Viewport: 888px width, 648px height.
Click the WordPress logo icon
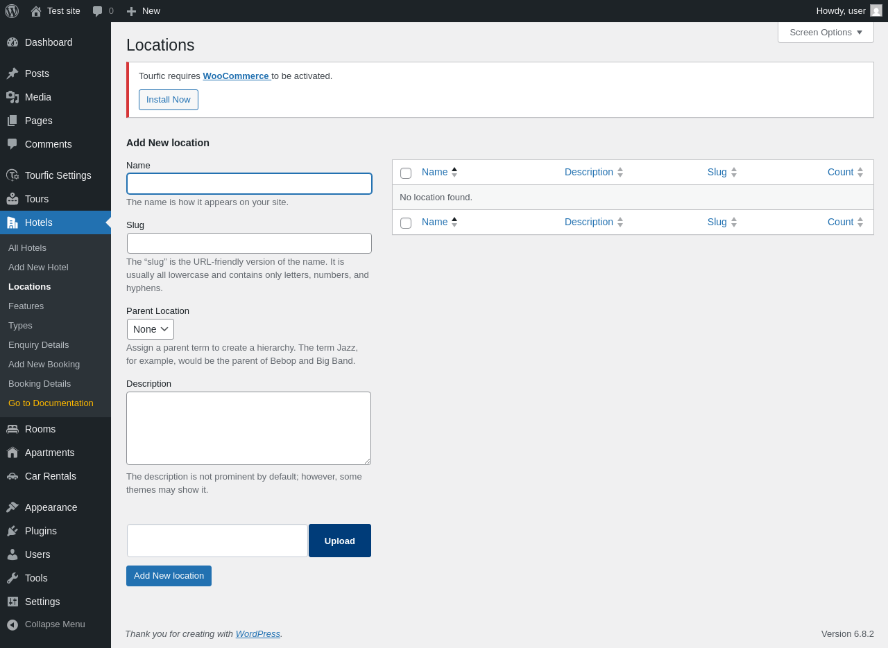tap(12, 11)
